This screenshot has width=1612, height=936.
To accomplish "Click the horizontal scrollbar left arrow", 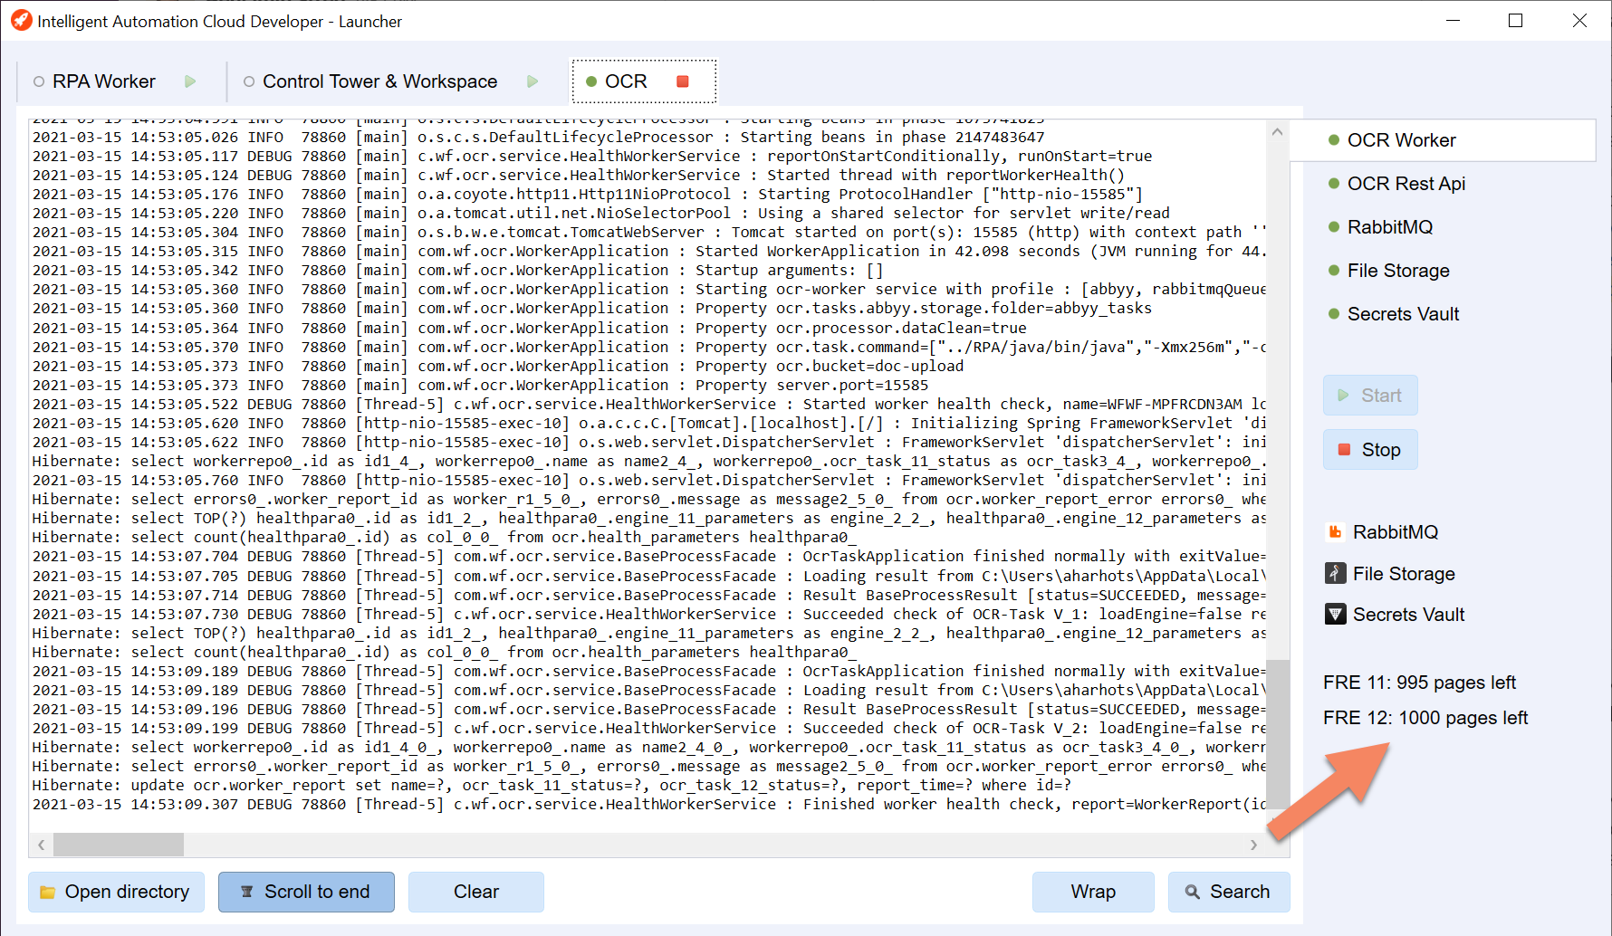I will [x=42, y=845].
